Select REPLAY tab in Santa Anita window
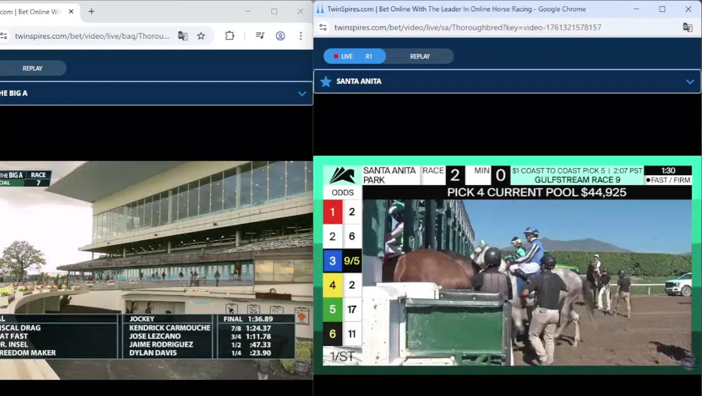Viewport: 702px width, 396px height. pyautogui.click(x=420, y=56)
